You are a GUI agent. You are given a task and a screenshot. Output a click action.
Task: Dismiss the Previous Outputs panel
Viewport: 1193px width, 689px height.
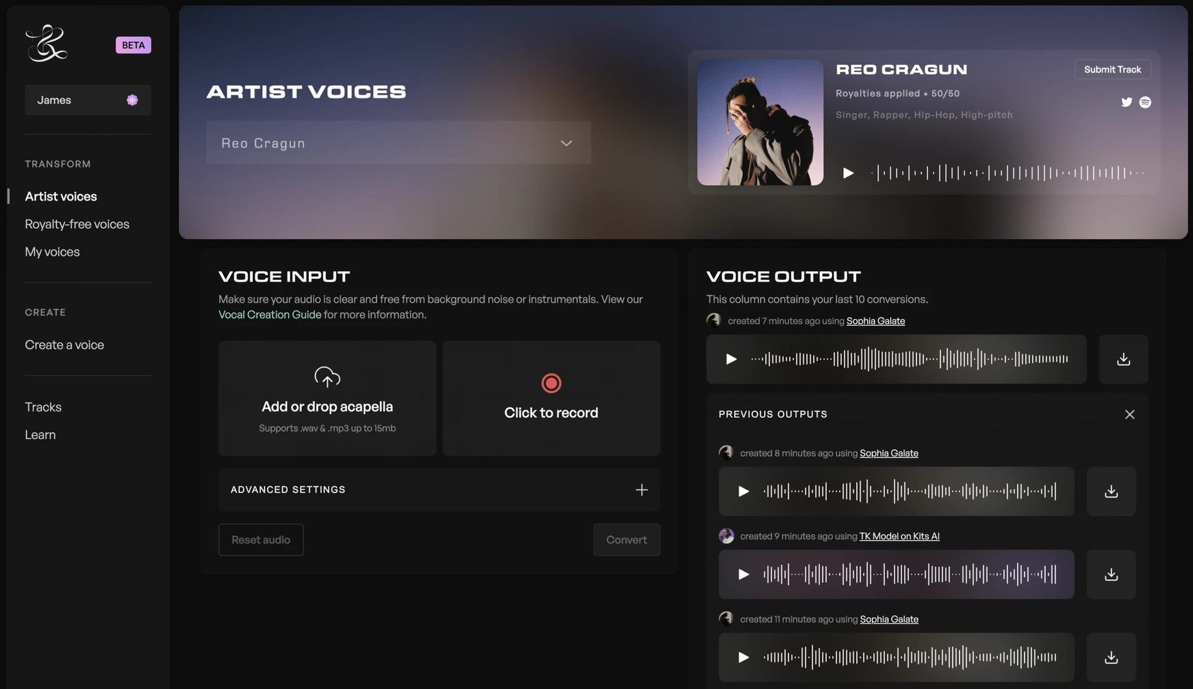[x=1130, y=414]
